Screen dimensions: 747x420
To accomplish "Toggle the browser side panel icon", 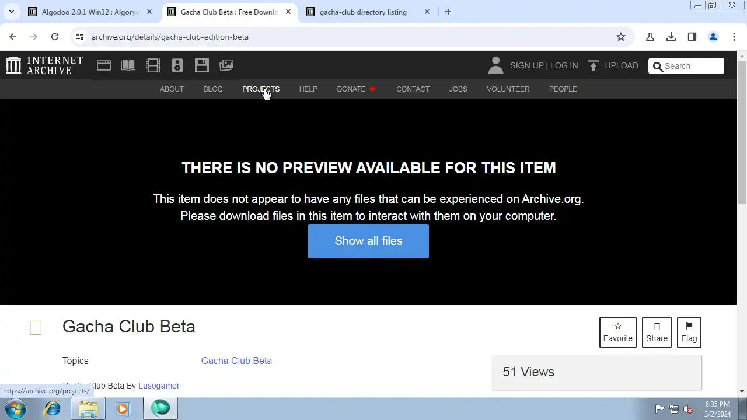I will click(692, 37).
